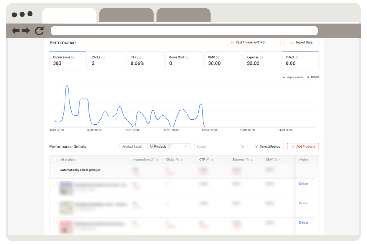Click the search magnifier icon

(x=243, y=147)
